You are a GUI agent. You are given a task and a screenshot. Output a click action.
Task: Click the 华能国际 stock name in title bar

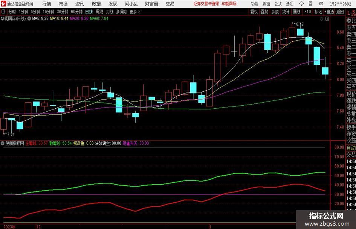coord(229,4)
